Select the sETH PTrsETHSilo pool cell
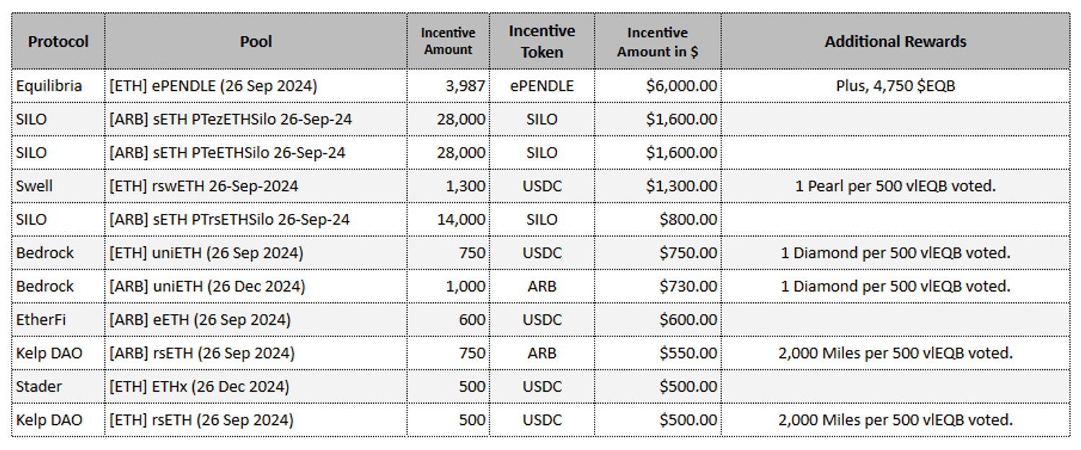 (229, 220)
